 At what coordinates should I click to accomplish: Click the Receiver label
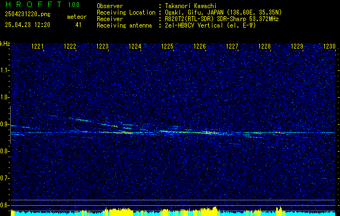[x=110, y=19]
